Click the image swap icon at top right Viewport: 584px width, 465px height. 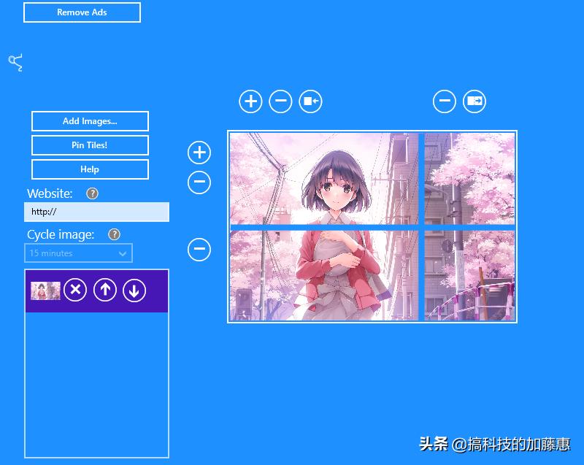[x=474, y=101]
